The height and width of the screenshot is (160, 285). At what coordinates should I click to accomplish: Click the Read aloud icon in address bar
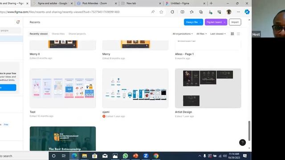(x=153, y=12)
